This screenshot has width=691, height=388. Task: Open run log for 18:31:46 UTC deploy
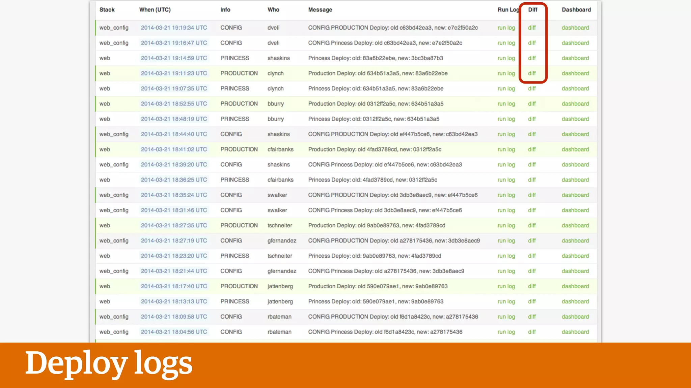pyautogui.click(x=506, y=210)
